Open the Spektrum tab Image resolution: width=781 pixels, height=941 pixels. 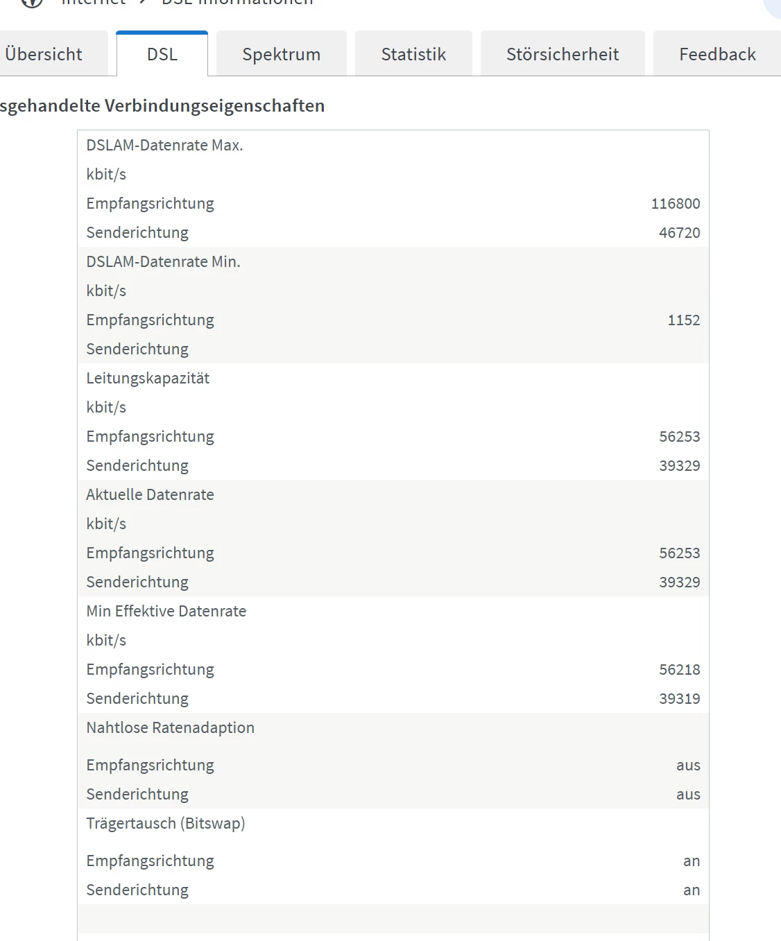tap(281, 54)
